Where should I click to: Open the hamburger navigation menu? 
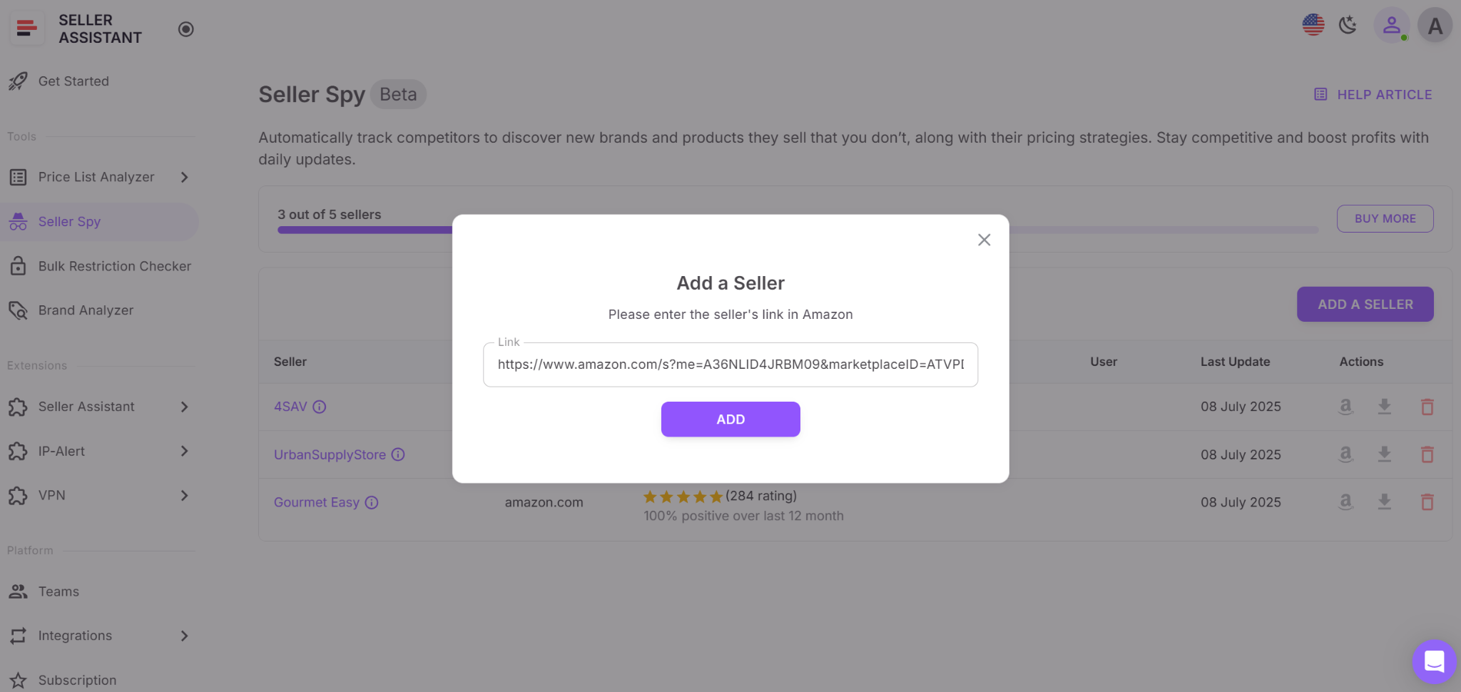(x=26, y=28)
